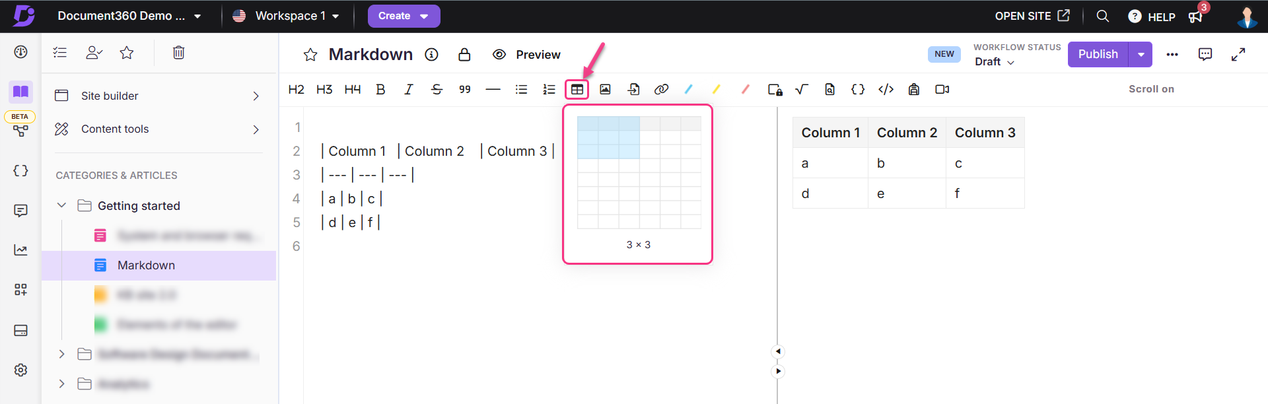
Task: Open the Content tools menu
Action: pos(157,129)
